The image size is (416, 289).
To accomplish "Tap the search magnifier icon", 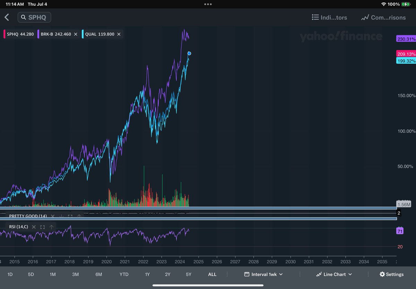I will [x=24, y=17].
